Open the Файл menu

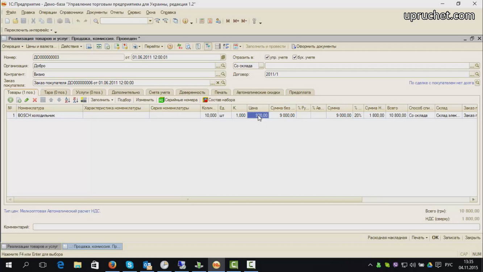point(11,12)
